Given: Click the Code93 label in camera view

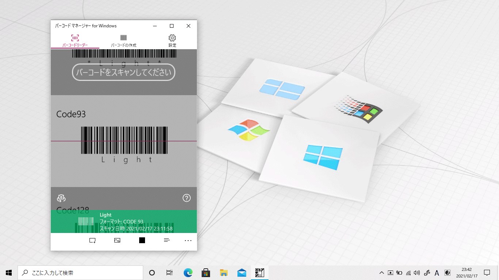Looking at the screenshot, I should [71, 114].
